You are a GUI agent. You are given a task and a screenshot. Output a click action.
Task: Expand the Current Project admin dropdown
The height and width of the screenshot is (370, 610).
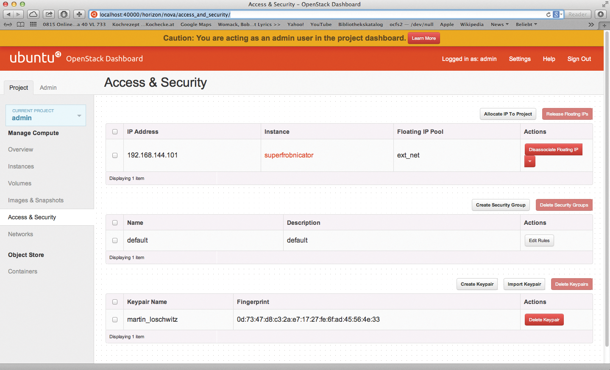(x=46, y=115)
